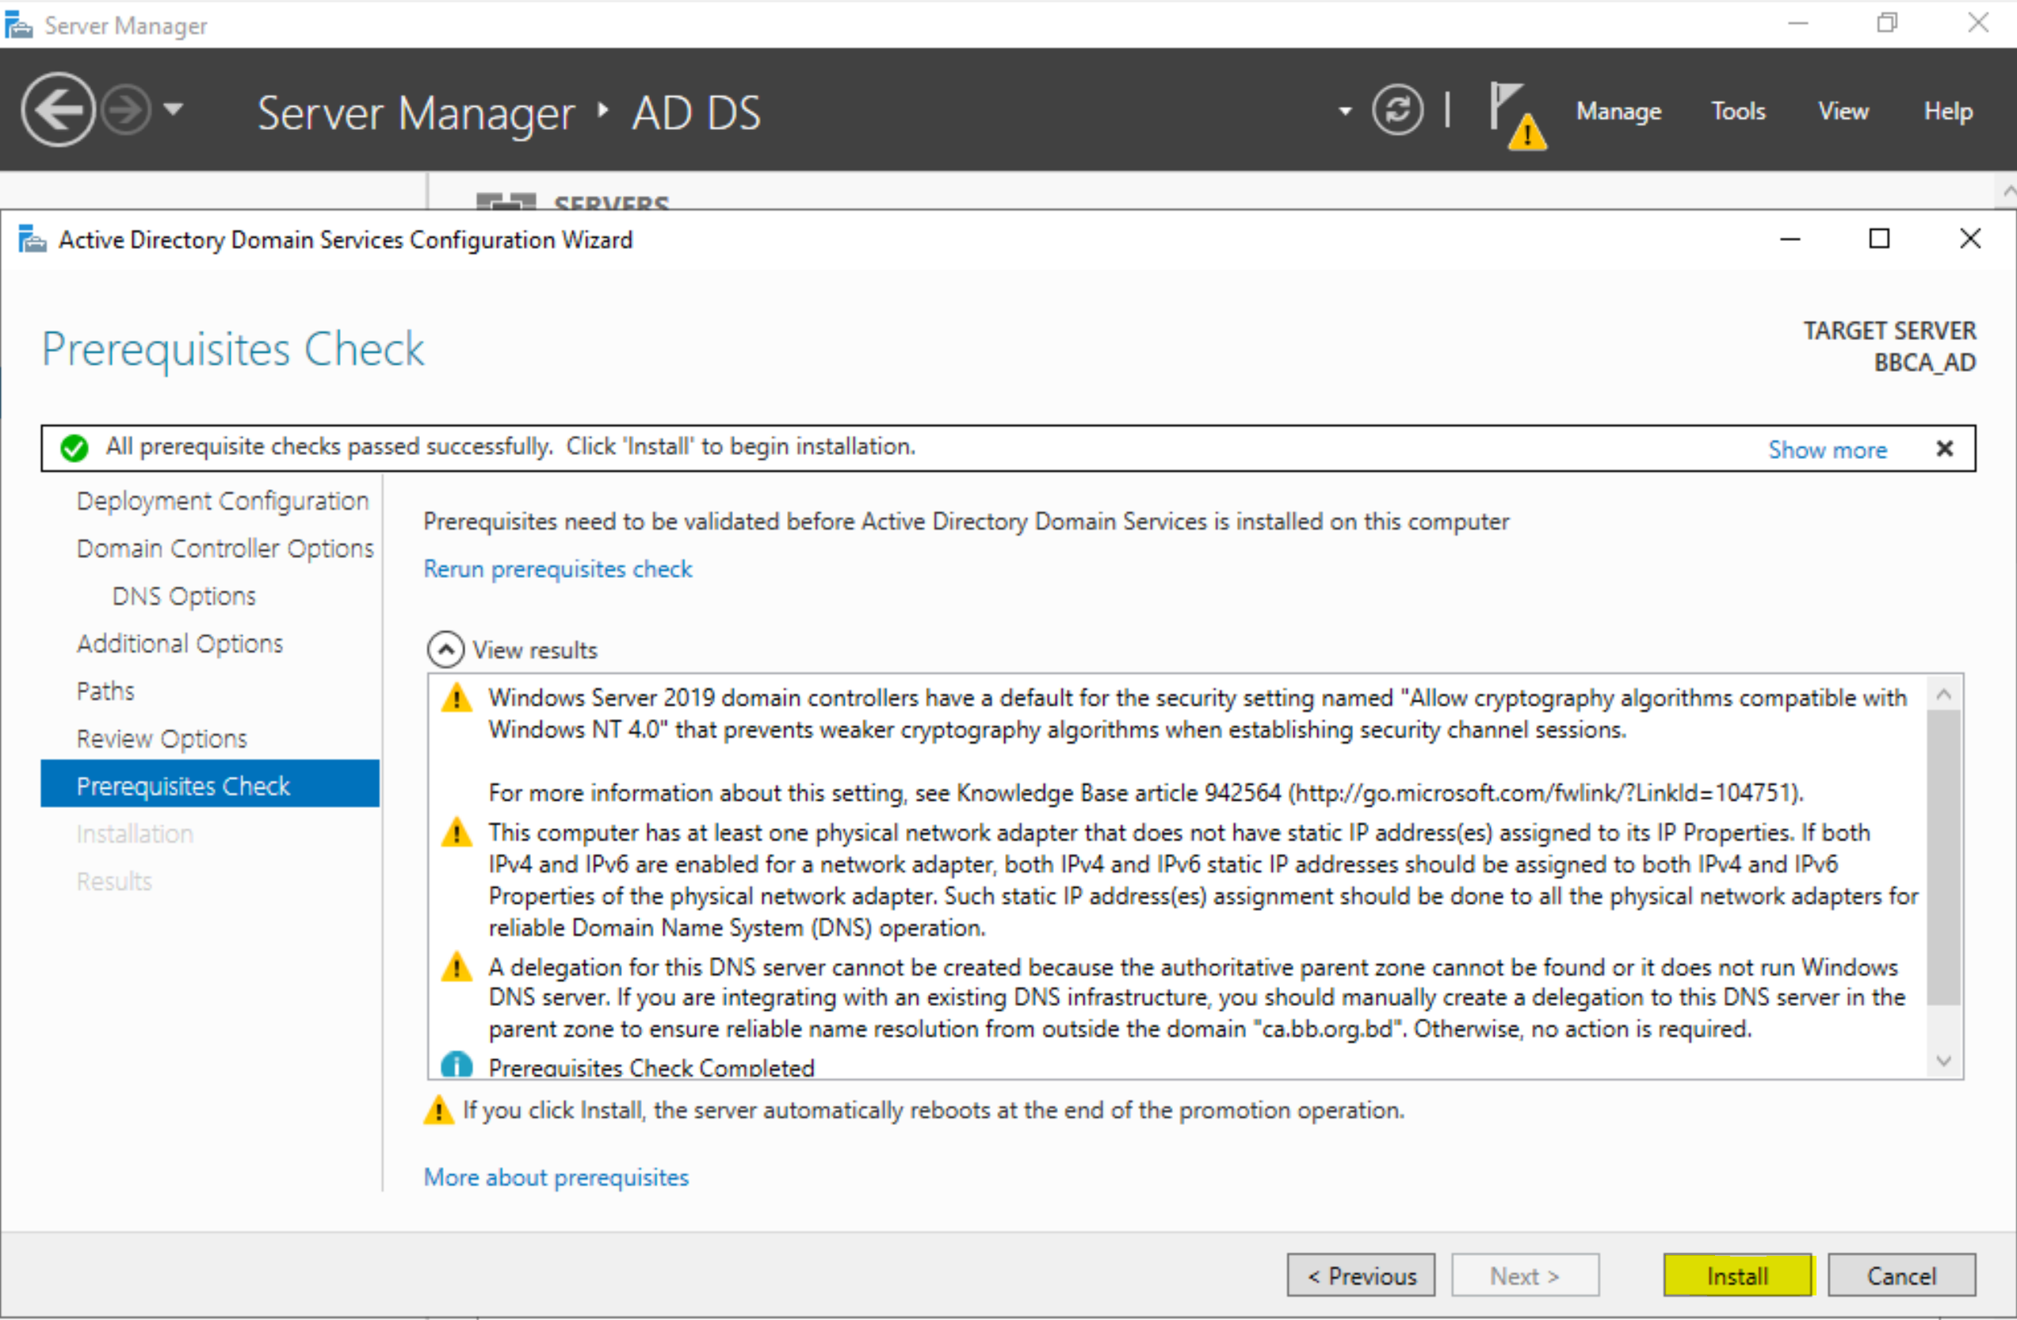Select Paths step in wizard
The image size is (2017, 1320).
coord(105,691)
